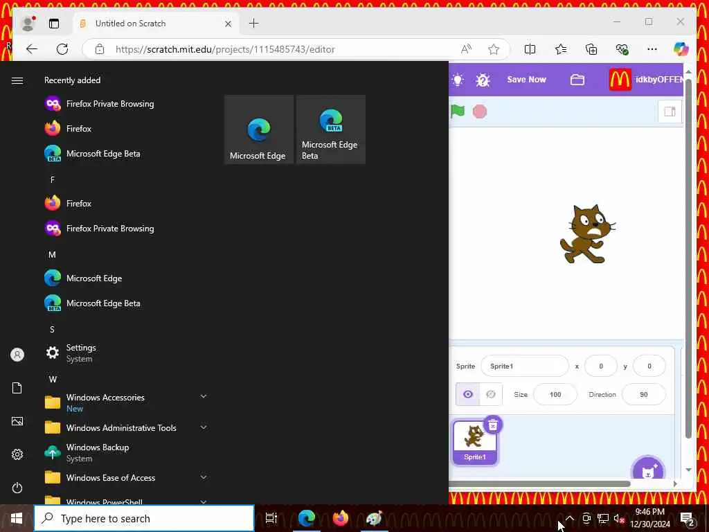Click the Choose a Sprite cat button
The image size is (709, 532).
[x=648, y=470]
